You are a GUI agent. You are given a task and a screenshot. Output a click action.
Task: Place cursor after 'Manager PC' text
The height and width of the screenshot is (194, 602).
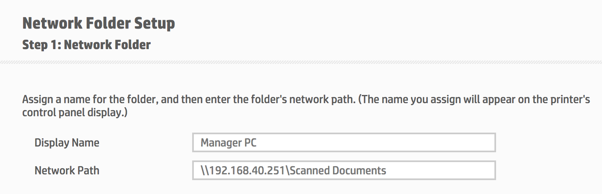pos(257,143)
